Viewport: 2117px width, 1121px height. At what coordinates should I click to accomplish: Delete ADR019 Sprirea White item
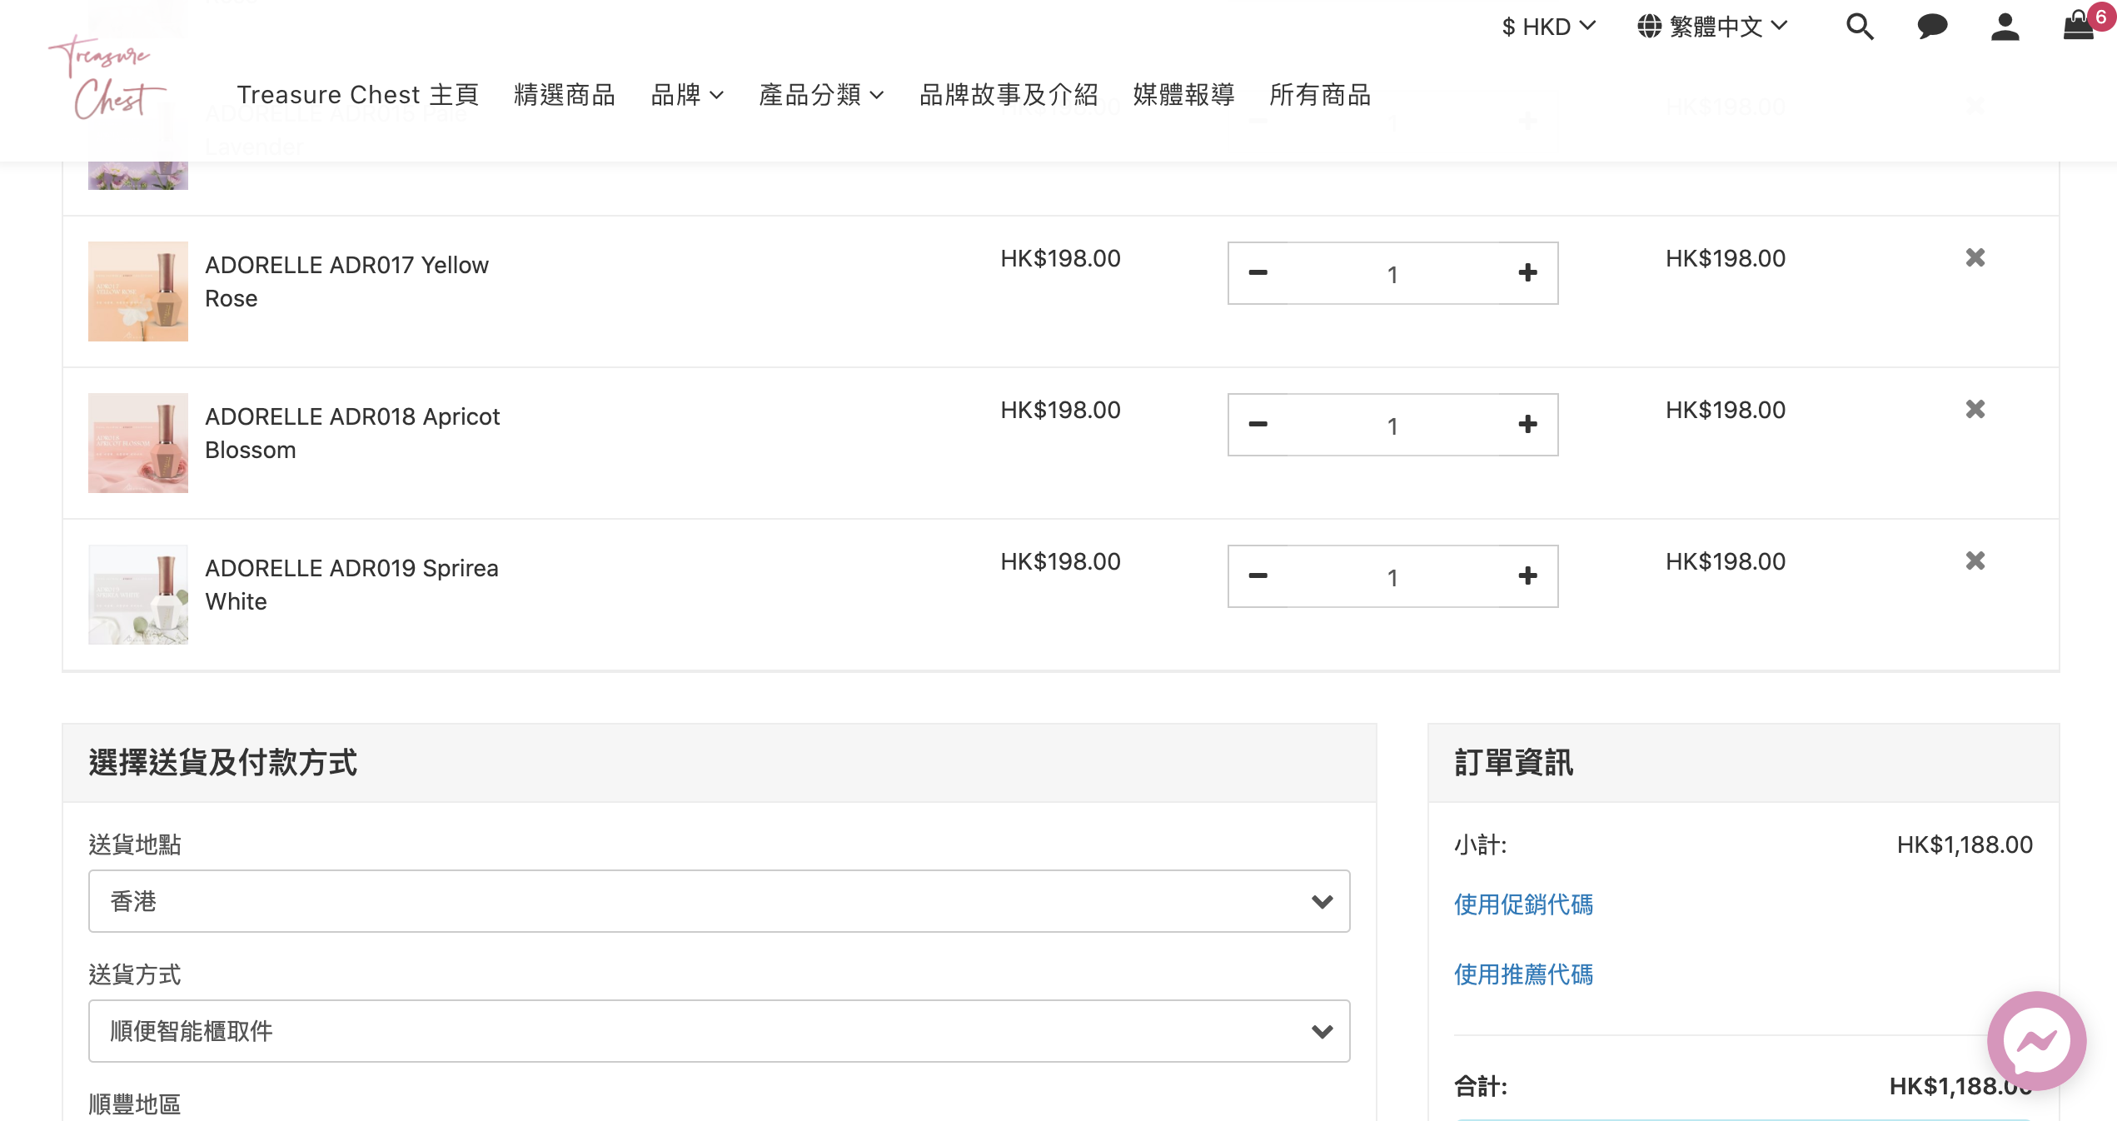point(1975,561)
